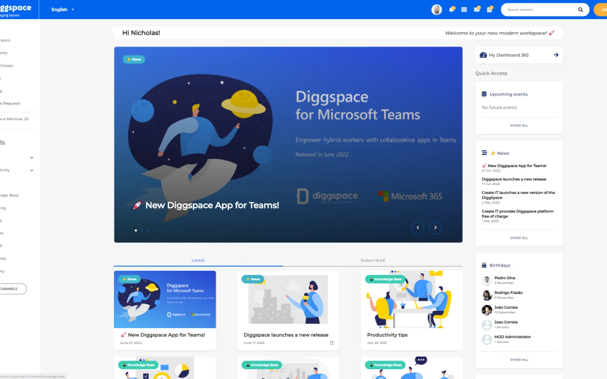Click the MOD Administrator avatar
This screenshot has width=607, height=379.
click(x=487, y=339)
